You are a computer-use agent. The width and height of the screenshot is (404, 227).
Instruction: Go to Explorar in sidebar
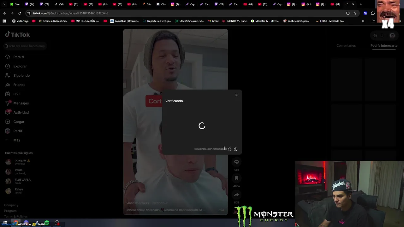[x=16, y=66]
